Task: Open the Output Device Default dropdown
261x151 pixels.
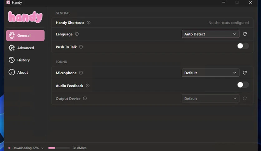Action: [210, 99]
